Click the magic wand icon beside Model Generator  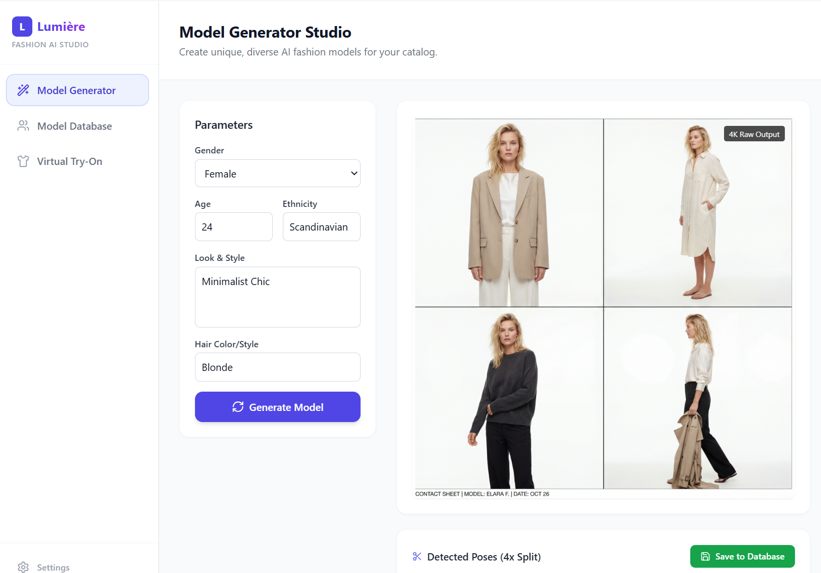point(23,90)
